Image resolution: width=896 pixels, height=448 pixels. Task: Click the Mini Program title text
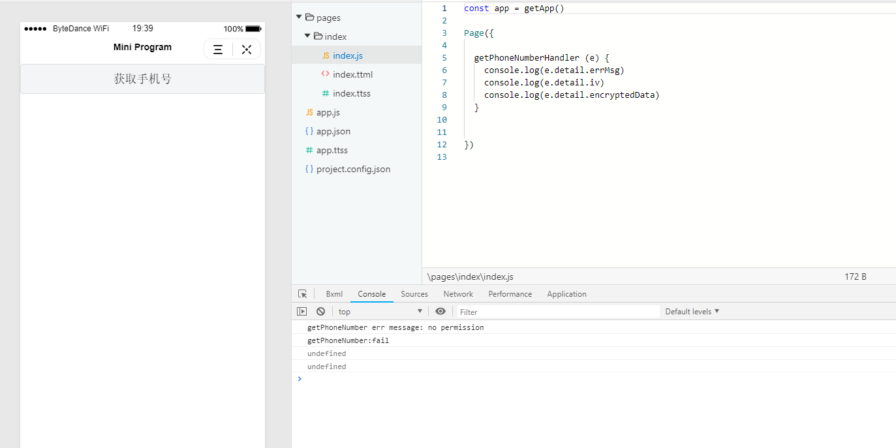click(x=142, y=47)
